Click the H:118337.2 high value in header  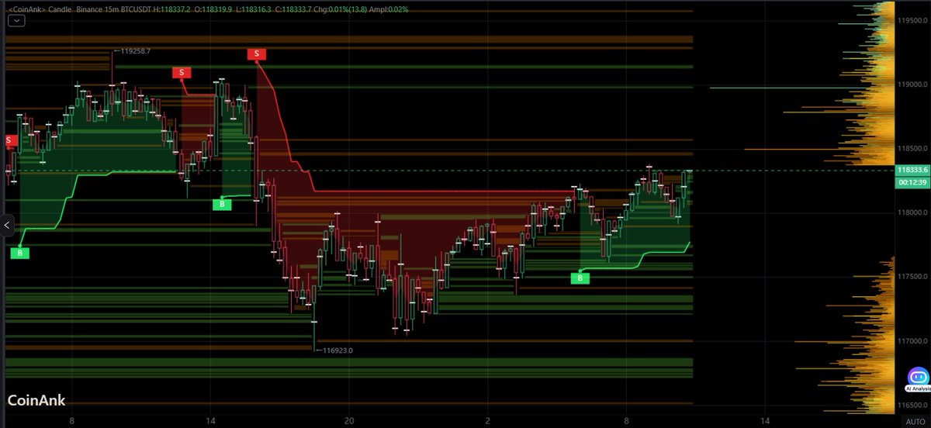pos(173,9)
